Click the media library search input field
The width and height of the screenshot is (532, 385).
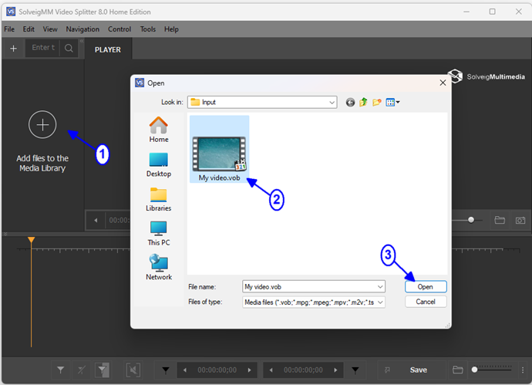point(42,48)
